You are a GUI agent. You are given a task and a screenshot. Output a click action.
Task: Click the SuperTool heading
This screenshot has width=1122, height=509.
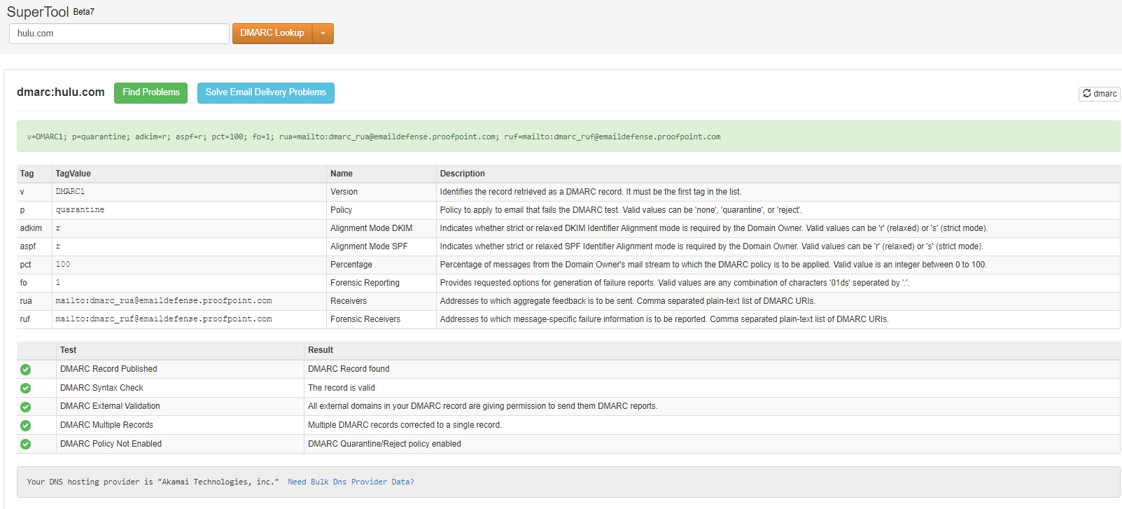tap(38, 12)
